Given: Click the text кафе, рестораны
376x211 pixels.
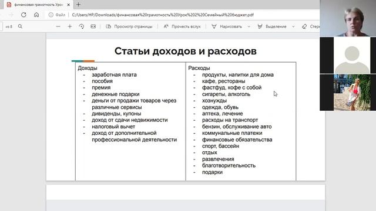Looking at the screenshot, I should (223, 81).
